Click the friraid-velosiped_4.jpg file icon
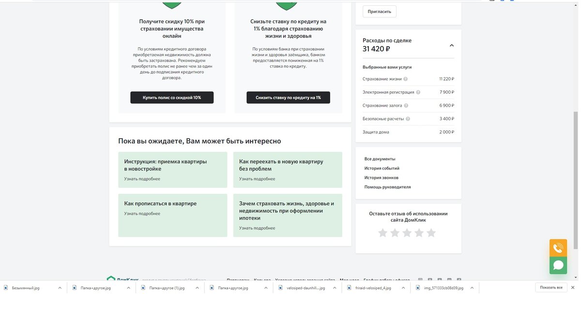581x314 pixels. pyautogui.click(x=350, y=287)
